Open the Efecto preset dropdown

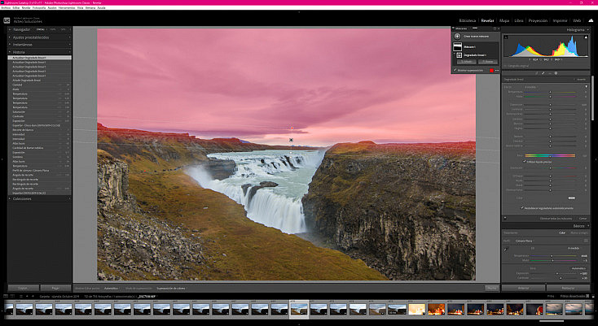coord(530,87)
